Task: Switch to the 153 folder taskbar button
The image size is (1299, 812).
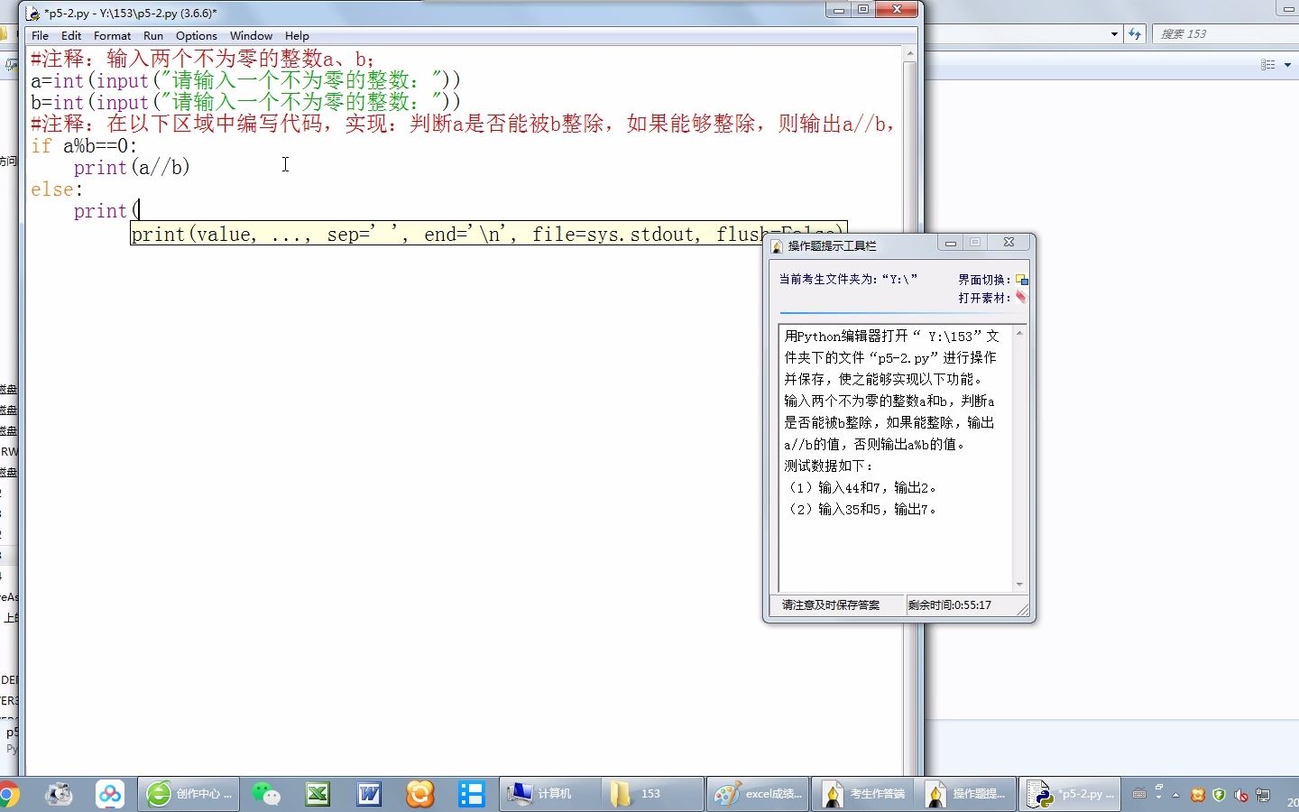Action: point(653,794)
